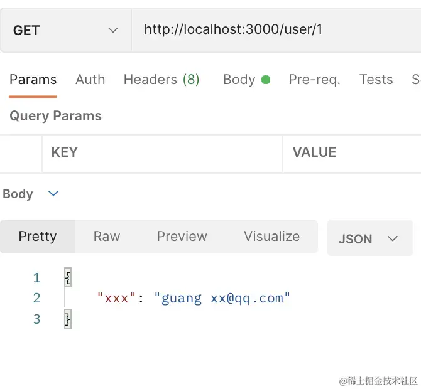Select the Pretty response view
Screen dimensions: 421x389
coord(38,237)
